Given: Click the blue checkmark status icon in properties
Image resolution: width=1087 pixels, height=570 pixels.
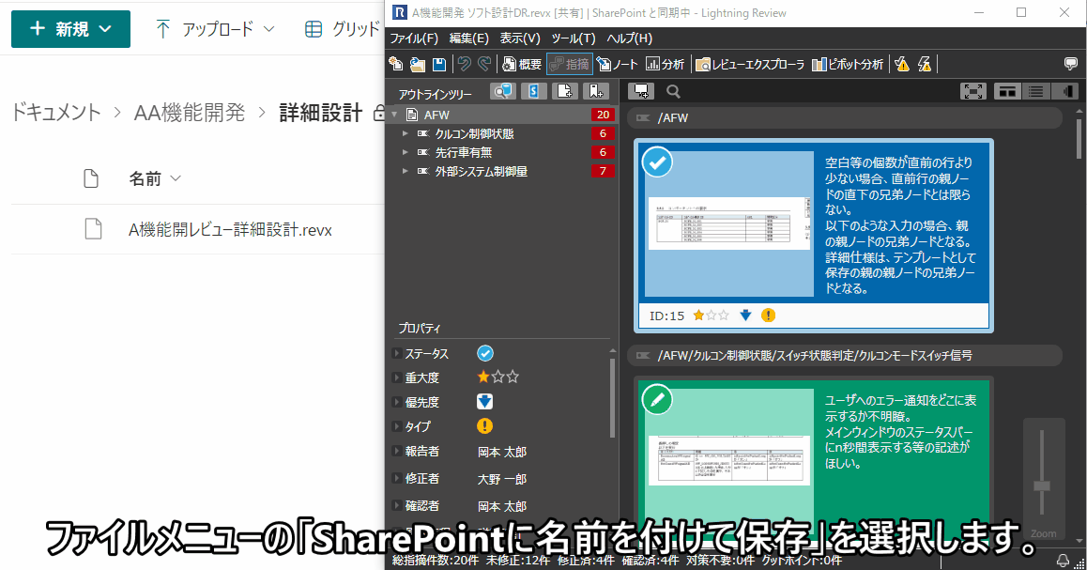Looking at the screenshot, I should click(x=485, y=353).
